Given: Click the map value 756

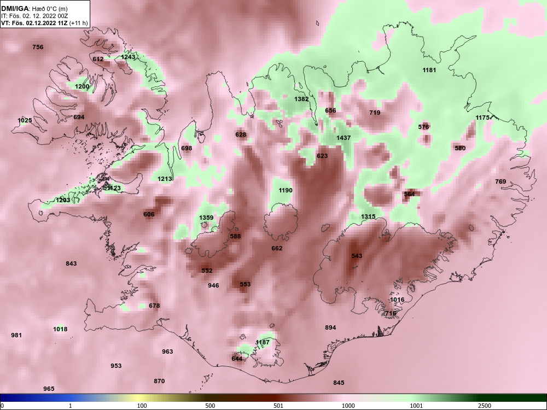Looking at the screenshot, I should [38, 47].
